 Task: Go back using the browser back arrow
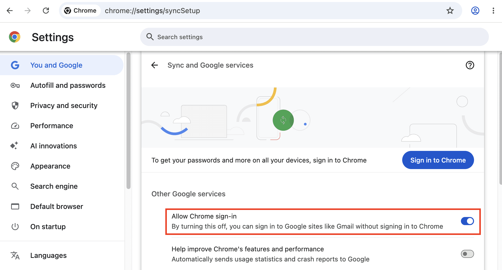tap(10, 11)
